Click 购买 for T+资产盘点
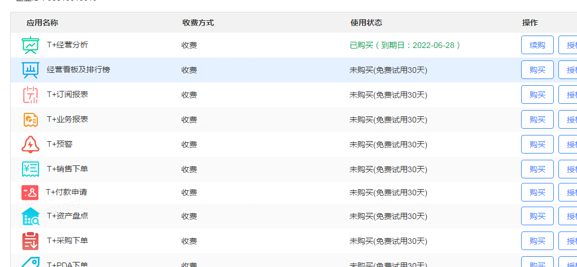The image size is (577, 267). point(537,216)
